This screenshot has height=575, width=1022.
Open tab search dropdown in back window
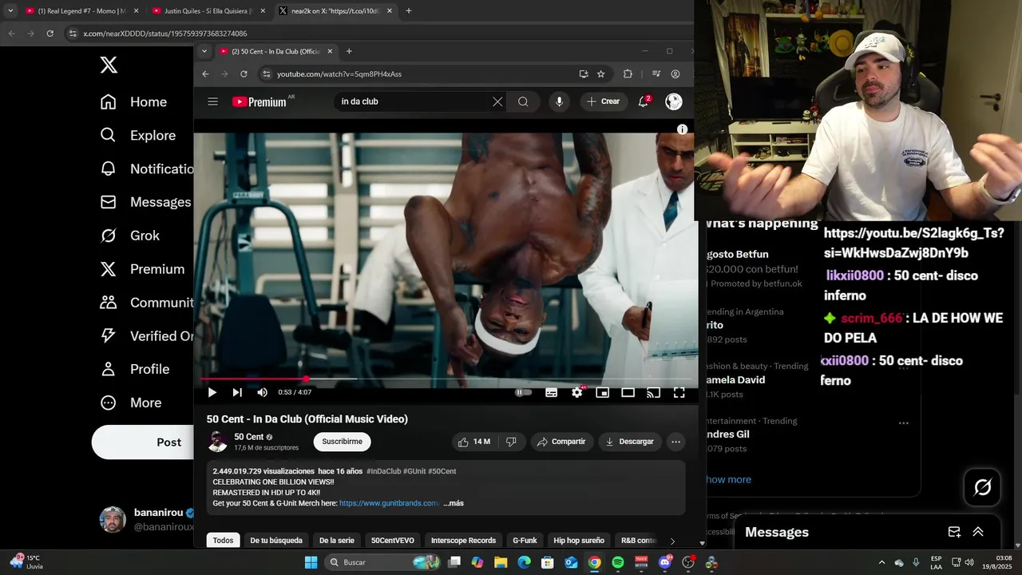click(10, 11)
